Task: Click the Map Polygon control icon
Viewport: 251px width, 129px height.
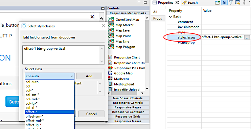Action: 111,47
